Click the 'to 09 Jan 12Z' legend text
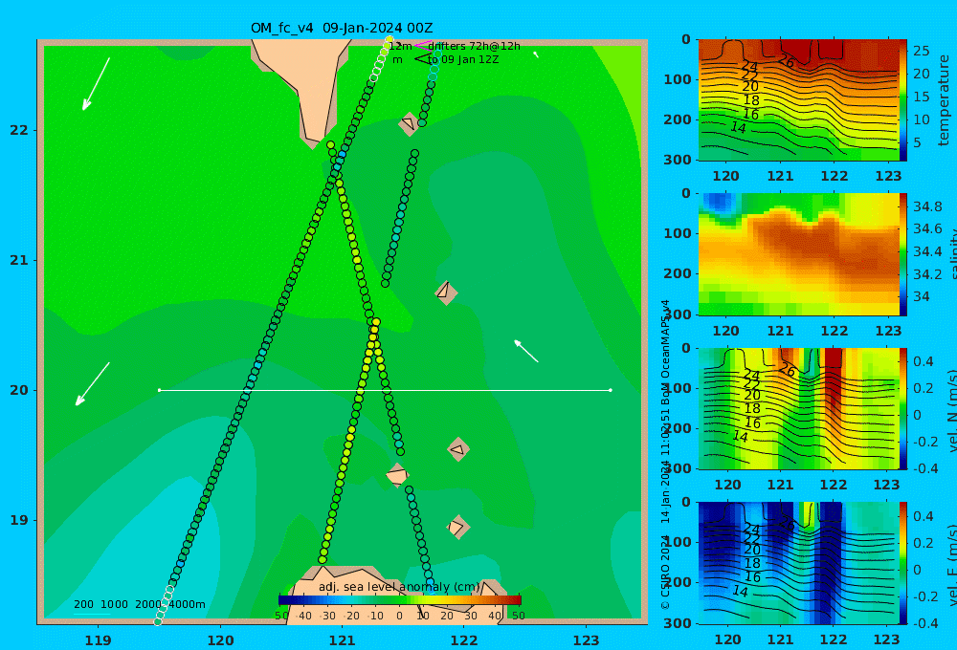Viewport: 957px width, 650px height. click(x=463, y=60)
